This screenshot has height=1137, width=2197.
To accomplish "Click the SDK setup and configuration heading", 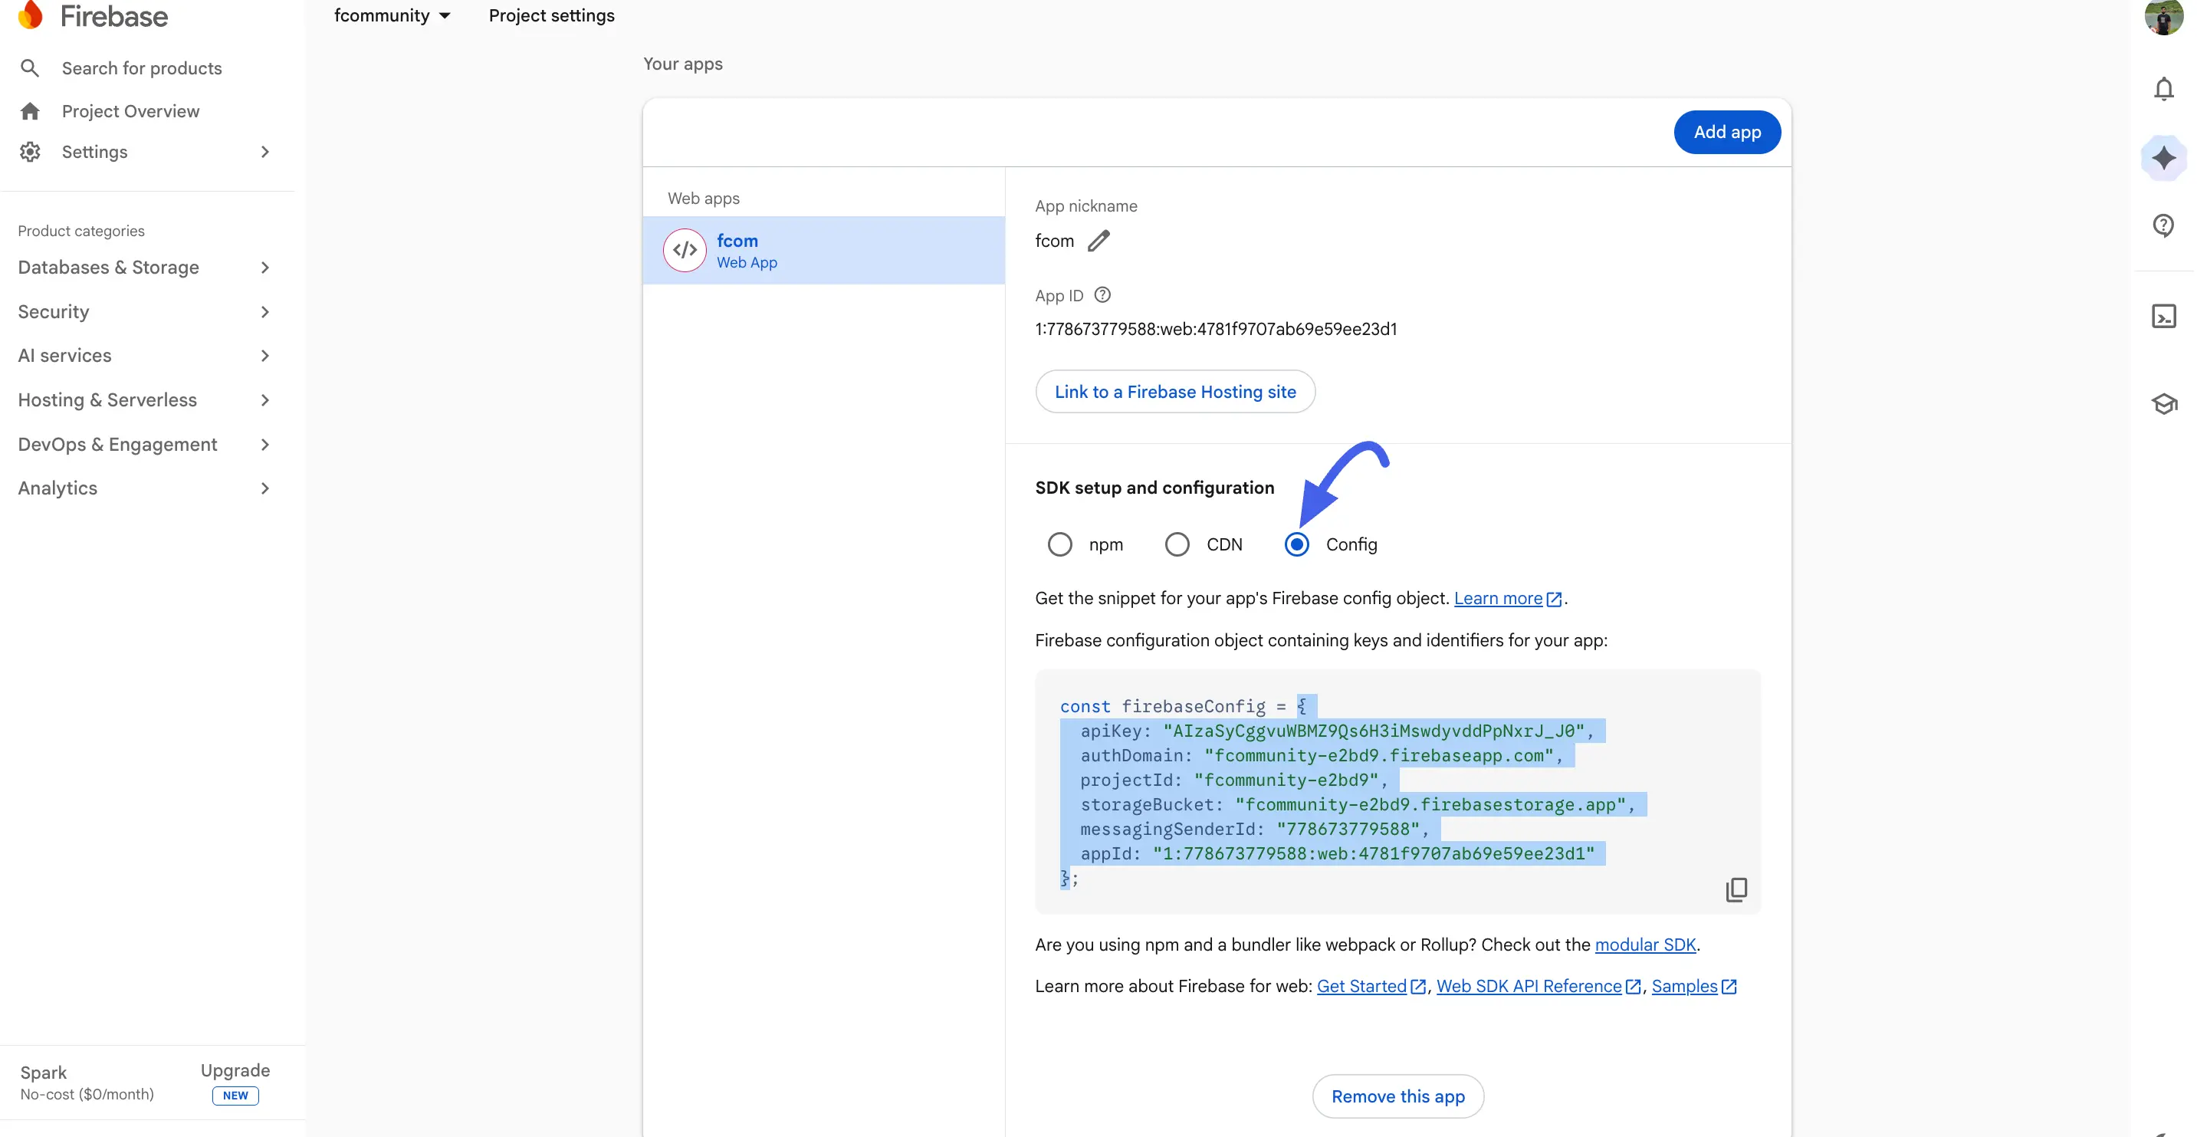I will [1154, 488].
